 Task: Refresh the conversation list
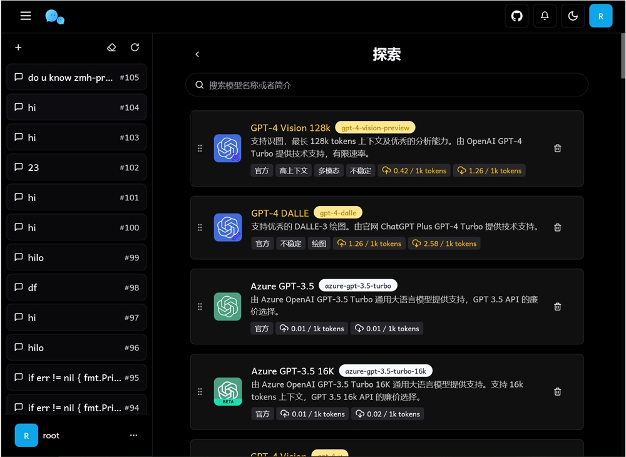point(135,48)
